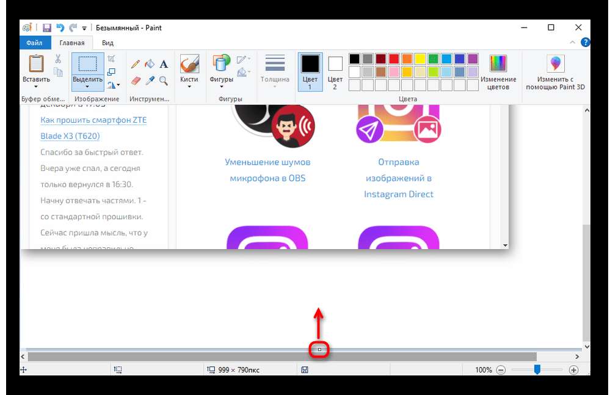The width and height of the screenshot is (610, 395).
Task: Collapse the ribbon with the chevron
Action: 572,42
